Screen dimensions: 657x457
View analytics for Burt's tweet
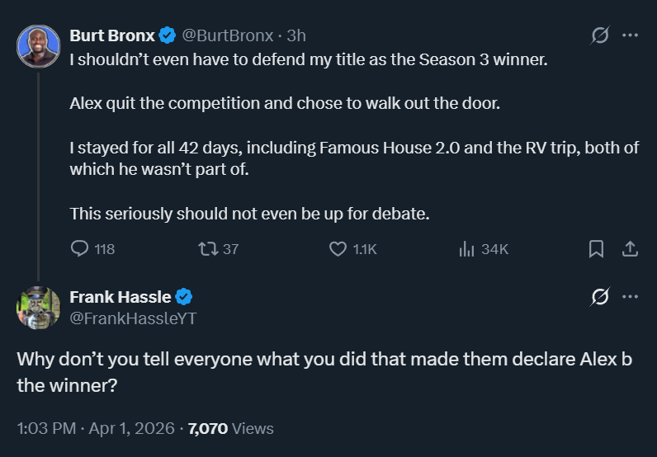pyautogui.click(x=466, y=249)
